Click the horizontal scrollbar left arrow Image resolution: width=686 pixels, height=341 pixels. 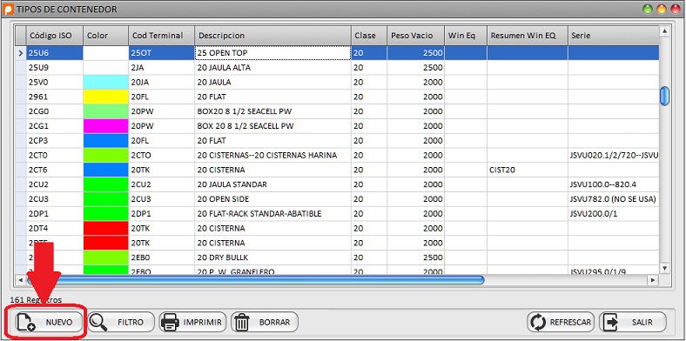pos(21,279)
